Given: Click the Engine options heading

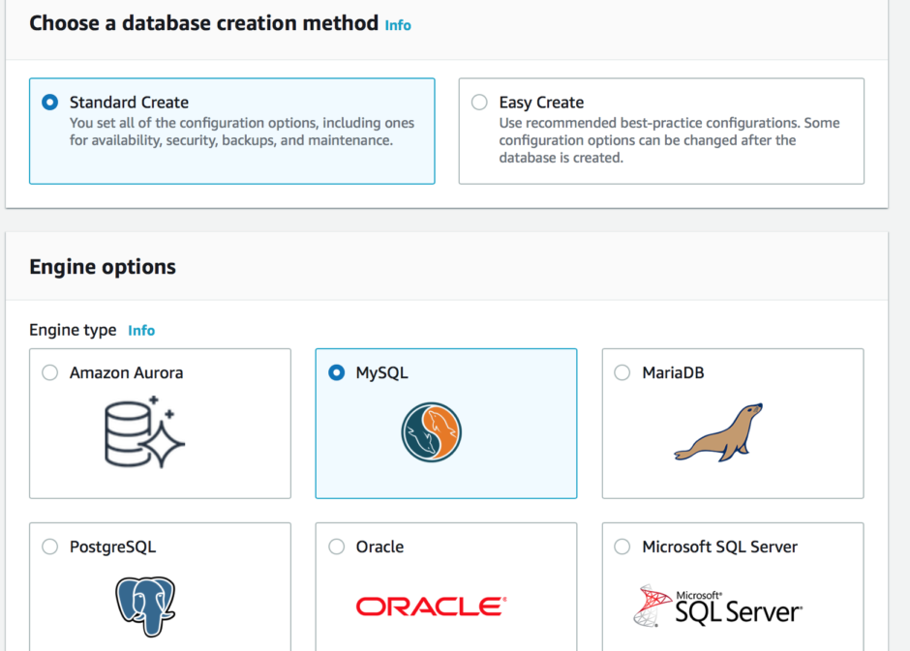Looking at the screenshot, I should coord(103,267).
